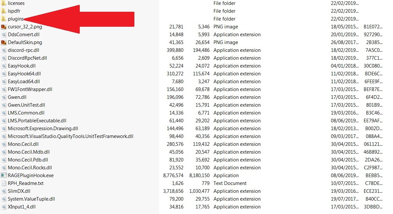Select the System.ValueTuple.dll file
The image size is (393, 214).
[31, 199]
